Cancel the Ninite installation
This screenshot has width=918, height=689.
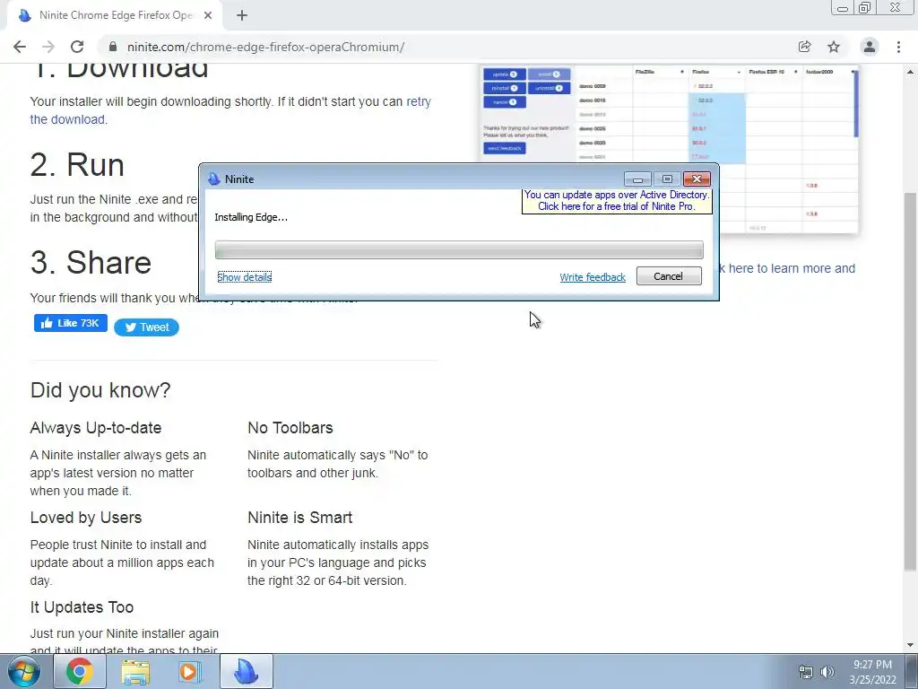(x=669, y=276)
